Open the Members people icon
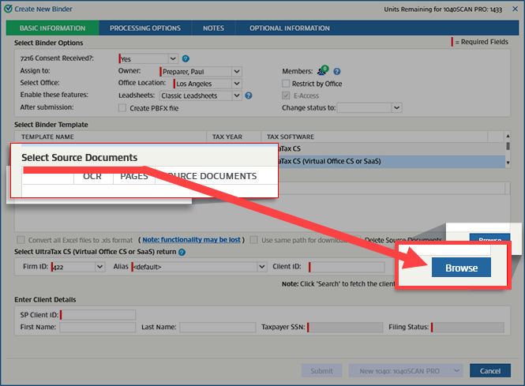525x386 pixels. tap(323, 70)
